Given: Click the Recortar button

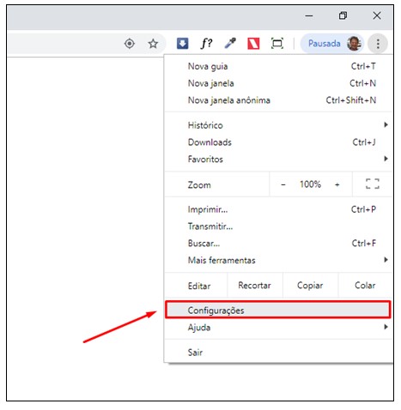Looking at the screenshot, I should (254, 286).
